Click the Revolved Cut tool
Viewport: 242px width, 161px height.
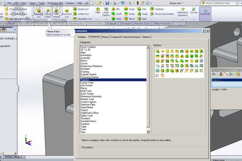67,13
